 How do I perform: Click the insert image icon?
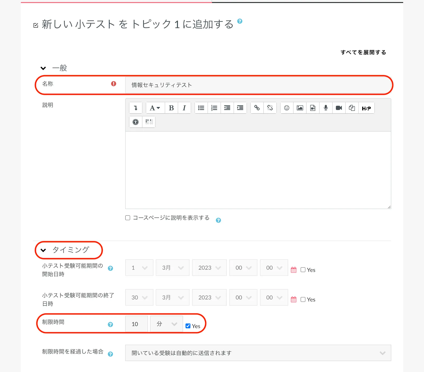point(300,108)
